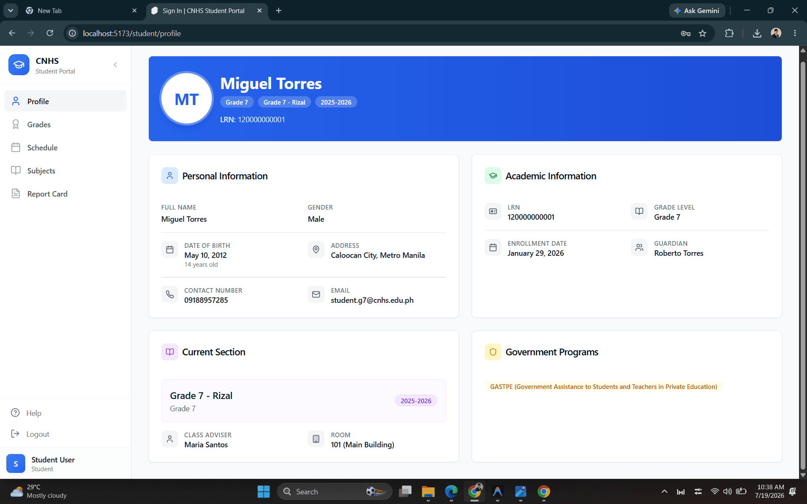
Task: Click the Grade 7 header badge
Action: click(x=237, y=102)
